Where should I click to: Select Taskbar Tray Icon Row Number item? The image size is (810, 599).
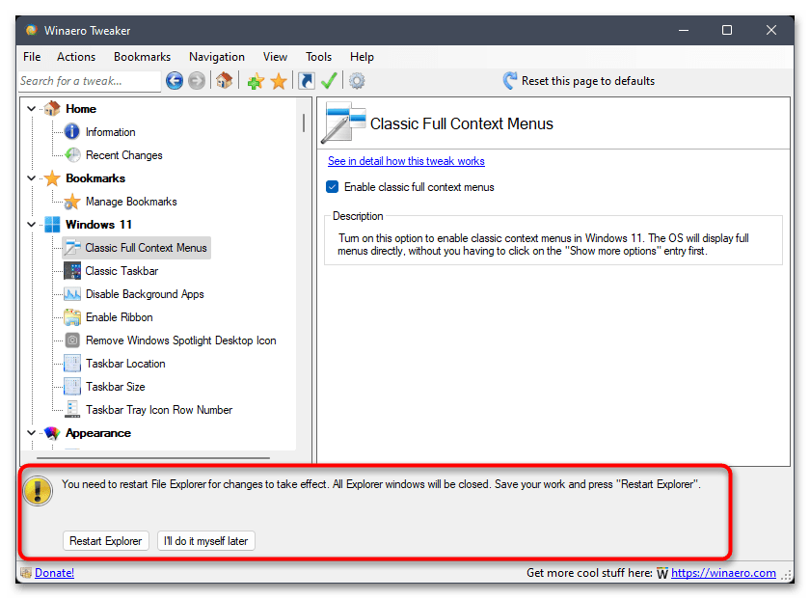coord(159,410)
